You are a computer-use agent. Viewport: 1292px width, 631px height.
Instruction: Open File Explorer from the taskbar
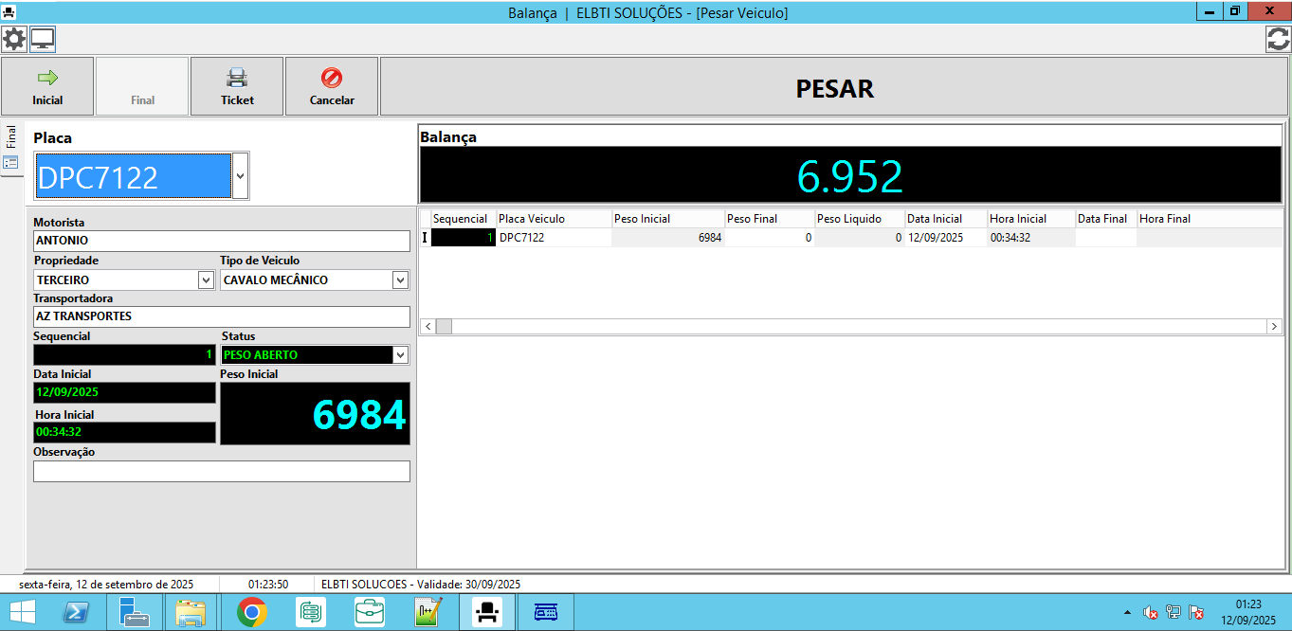(191, 613)
